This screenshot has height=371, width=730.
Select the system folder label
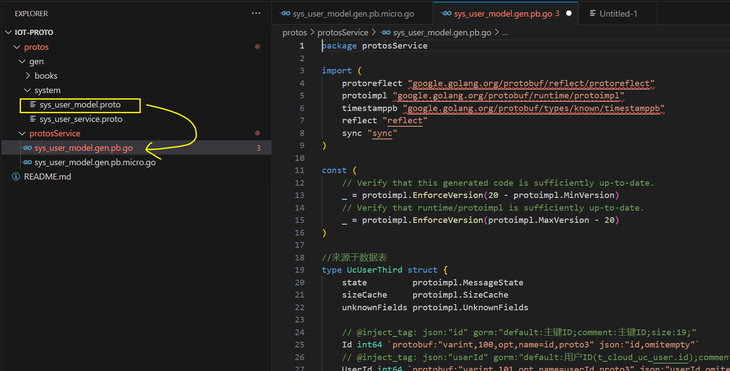pos(47,90)
